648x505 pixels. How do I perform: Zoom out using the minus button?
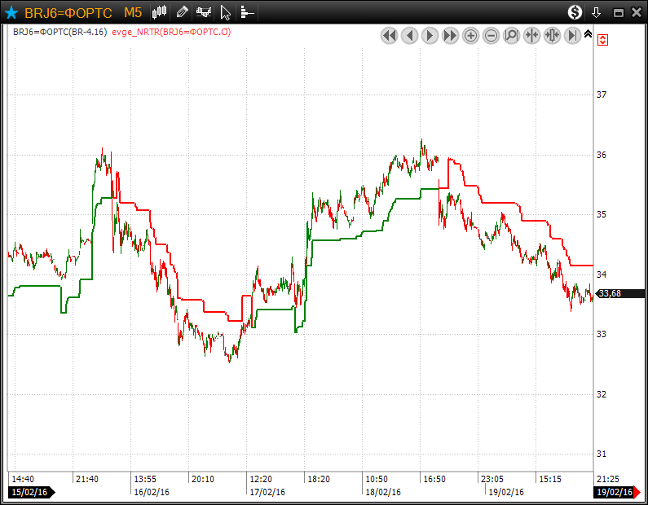[x=491, y=36]
